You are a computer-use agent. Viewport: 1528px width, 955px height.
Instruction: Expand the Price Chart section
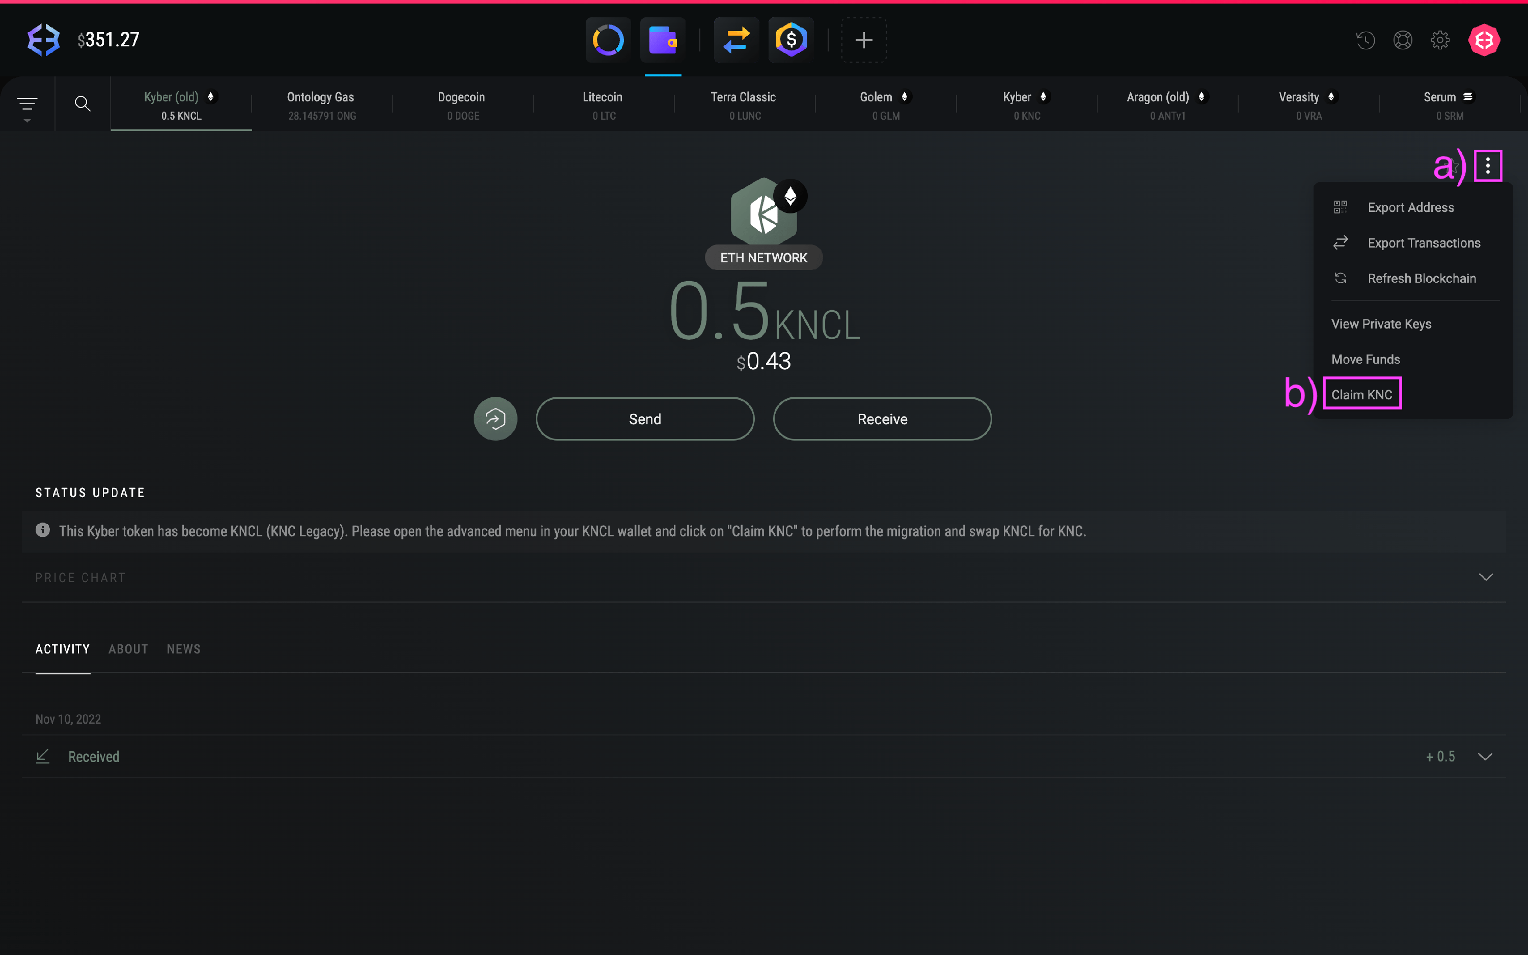coord(1485,577)
